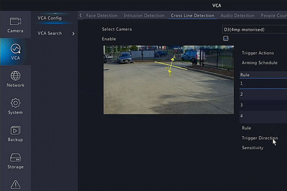Select rule row 1
This screenshot has width=287, height=191.
point(263,84)
